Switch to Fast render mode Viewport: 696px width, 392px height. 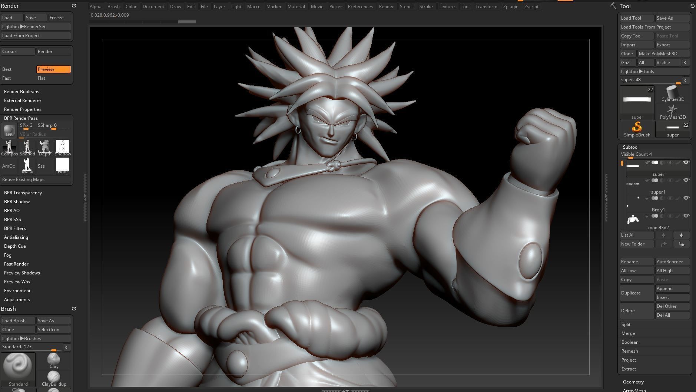(x=18, y=78)
